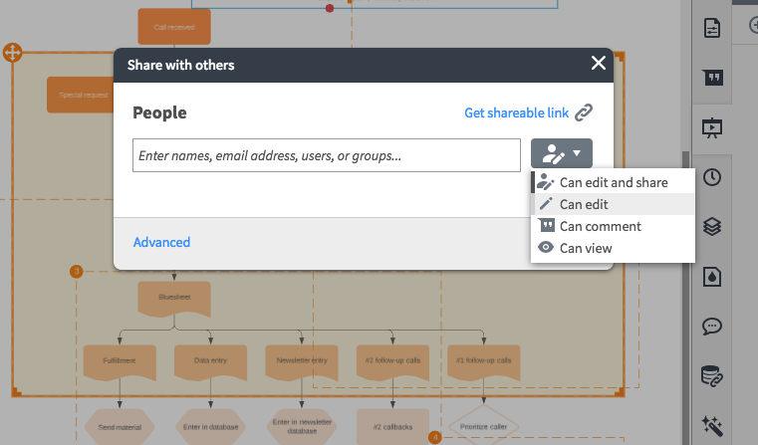This screenshot has width=758, height=445.
Task: Select the Enter in database shape
Action: [210, 427]
